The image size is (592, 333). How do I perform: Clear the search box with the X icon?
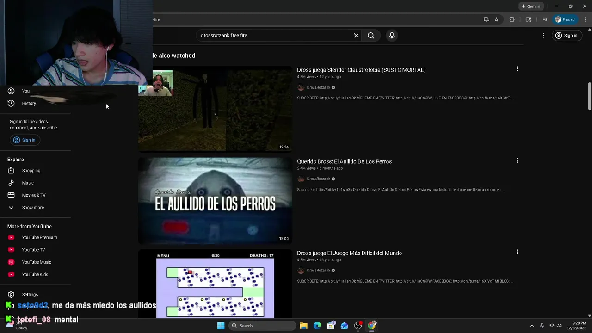click(356, 35)
